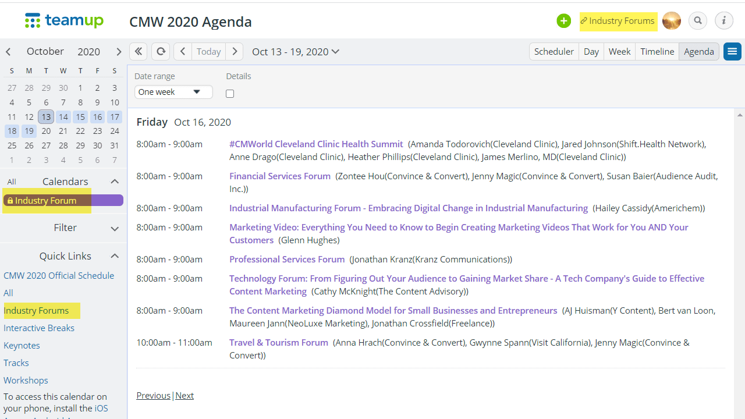Screen dimensions: 745x419
Task: Switch to Day view
Action: (x=591, y=51)
